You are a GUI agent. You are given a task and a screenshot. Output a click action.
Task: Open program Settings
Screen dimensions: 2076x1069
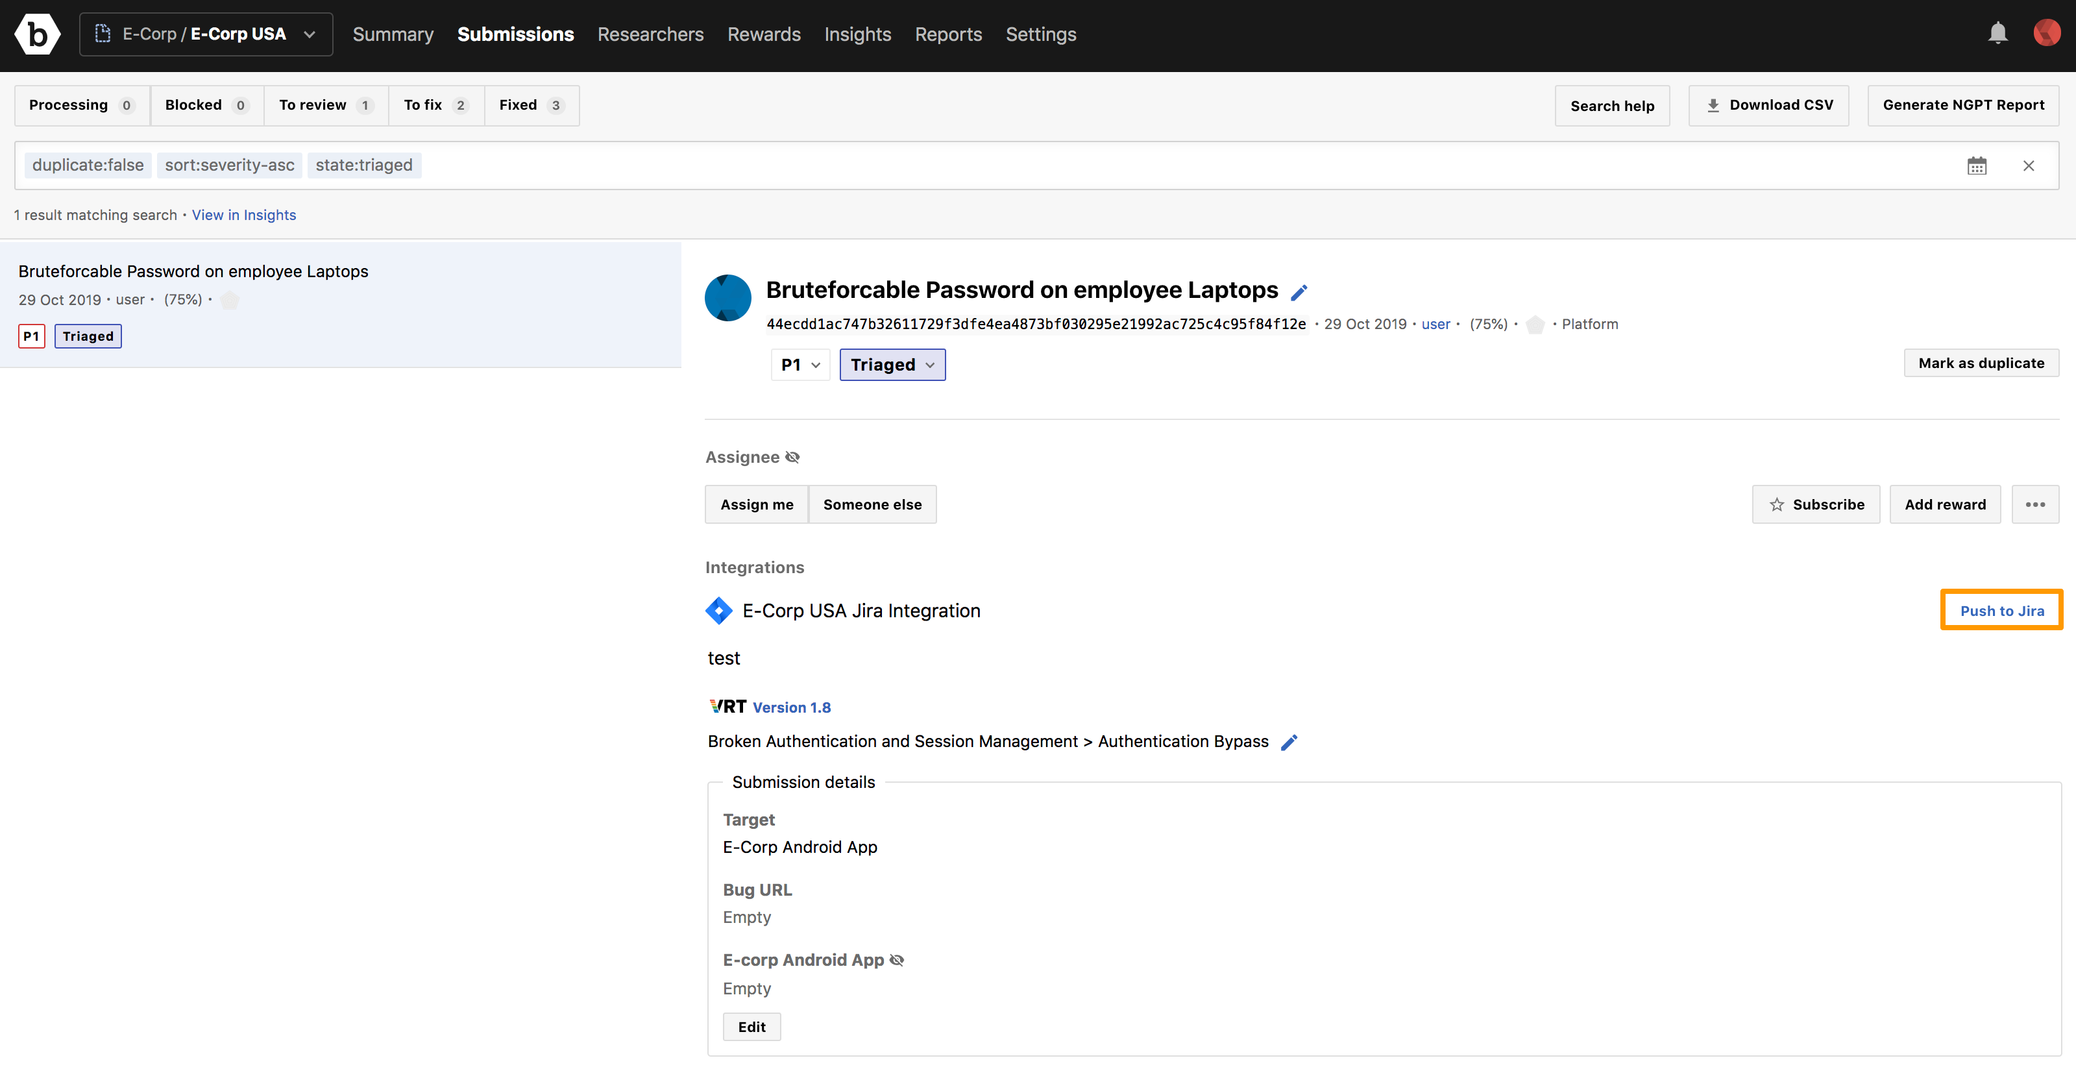click(1040, 34)
